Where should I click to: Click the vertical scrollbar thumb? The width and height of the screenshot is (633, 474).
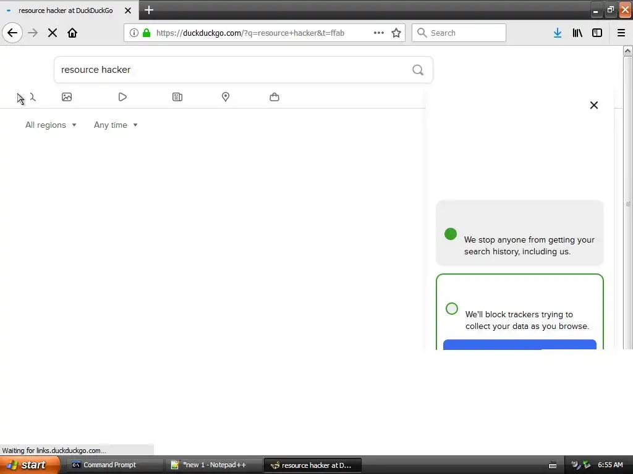pos(628,204)
